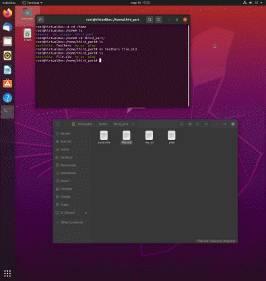Select the my_os file icon
The height and width of the screenshot is (281, 266).
point(149,137)
